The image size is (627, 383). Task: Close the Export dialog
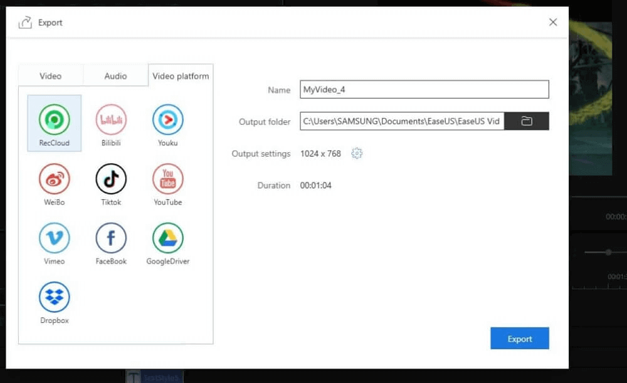(552, 23)
